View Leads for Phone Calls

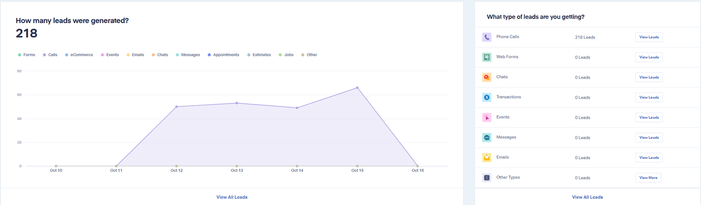pyautogui.click(x=649, y=37)
